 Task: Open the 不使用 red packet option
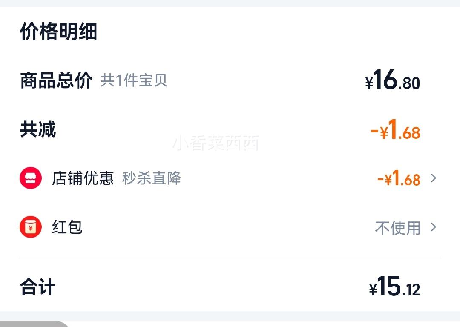398,228
